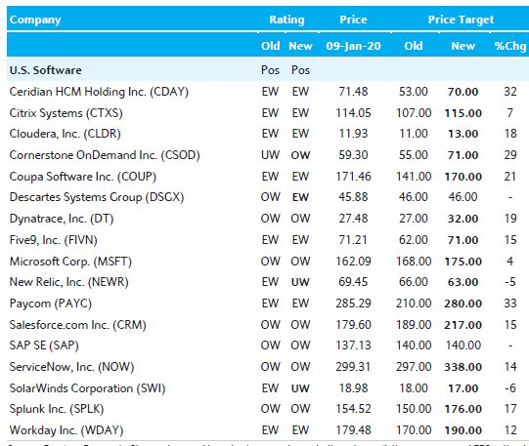Image resolution: width=529 pixels, height=446 pixels.
Task: Select Citrix Systems (CTXS) row name
Action: point(66,113)
